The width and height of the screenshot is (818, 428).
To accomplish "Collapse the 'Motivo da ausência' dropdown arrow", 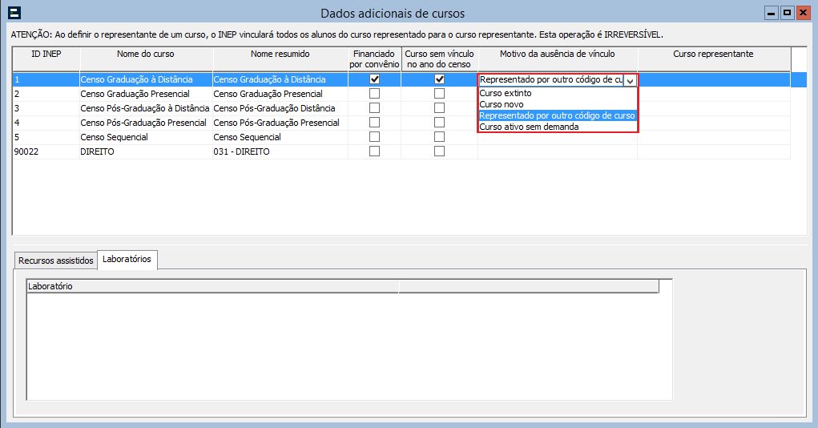I will point(631,80).
